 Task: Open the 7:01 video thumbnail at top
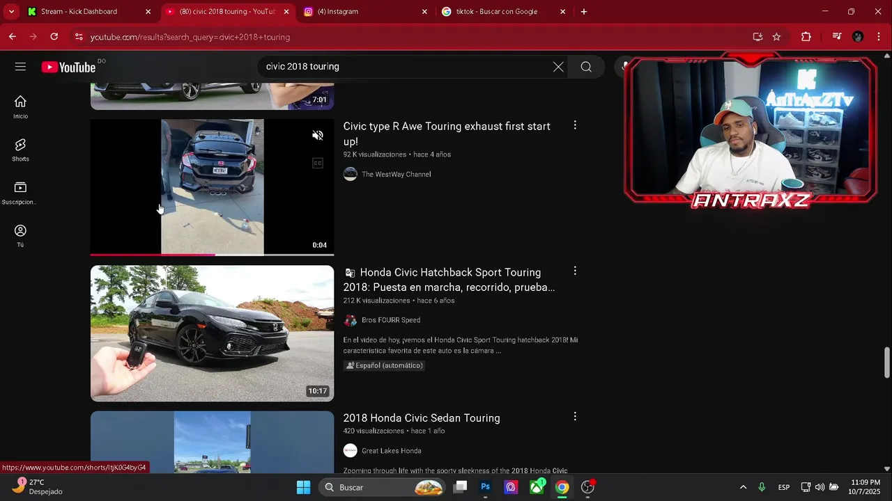212,96
